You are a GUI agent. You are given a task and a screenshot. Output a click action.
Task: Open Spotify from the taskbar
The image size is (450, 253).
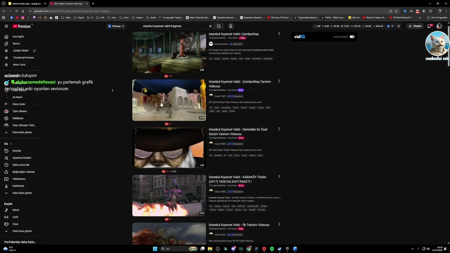(x=272, y=249)
